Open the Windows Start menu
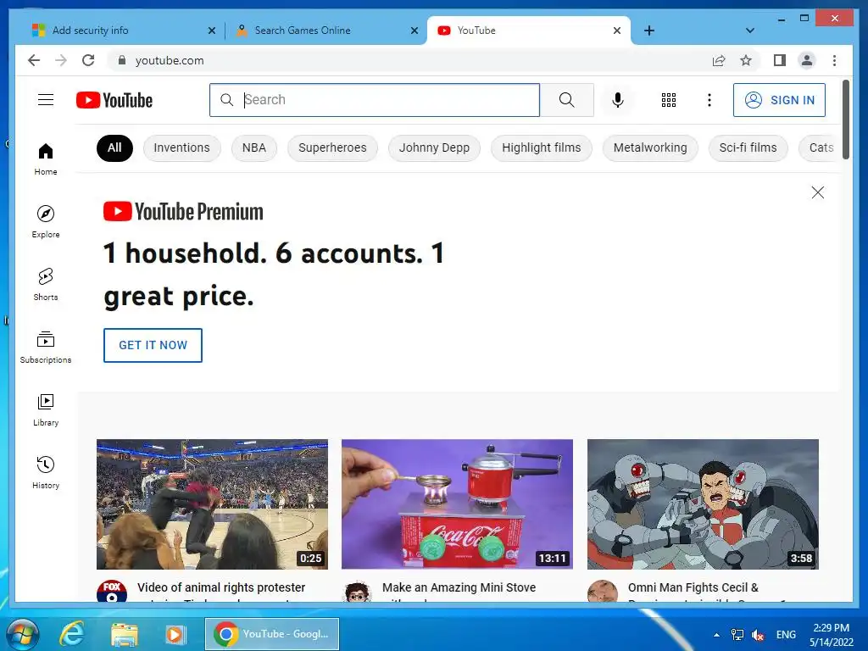The height and width of the screenshot is (651, 868). click(x=22, y=634)
